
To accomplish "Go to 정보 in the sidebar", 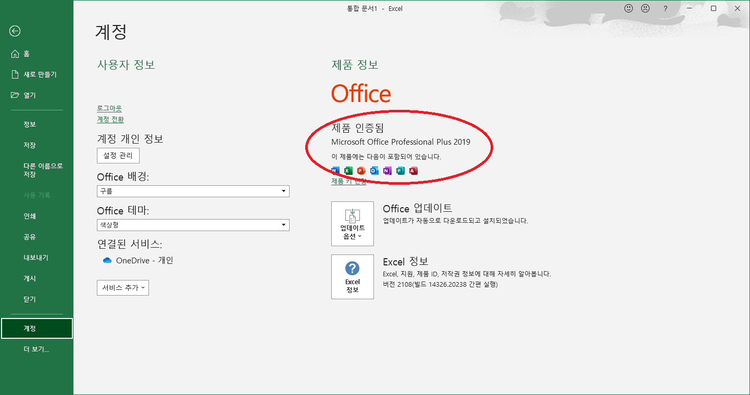I will tap(36, 124).
